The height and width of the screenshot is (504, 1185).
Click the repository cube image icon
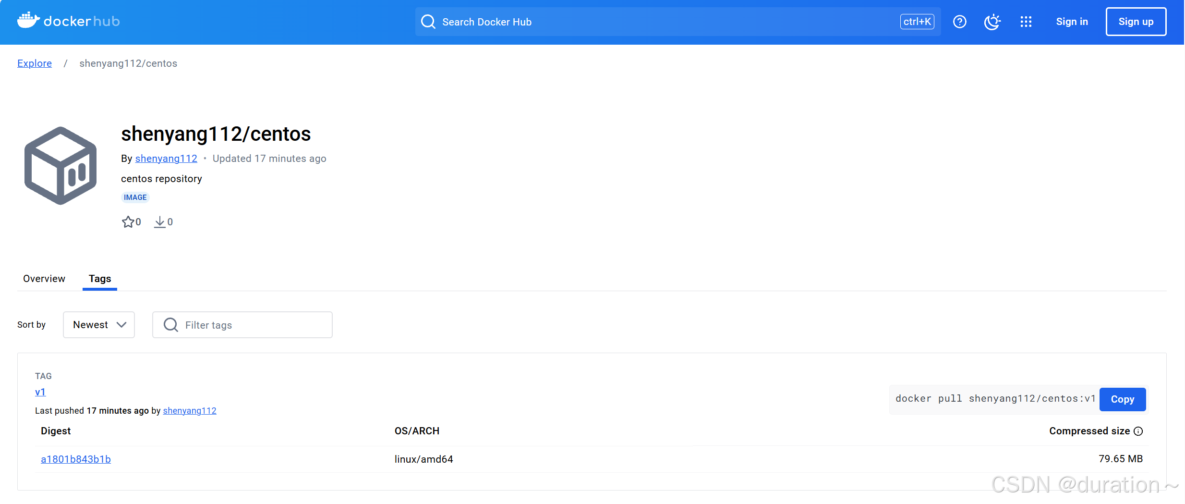point(60,166)
